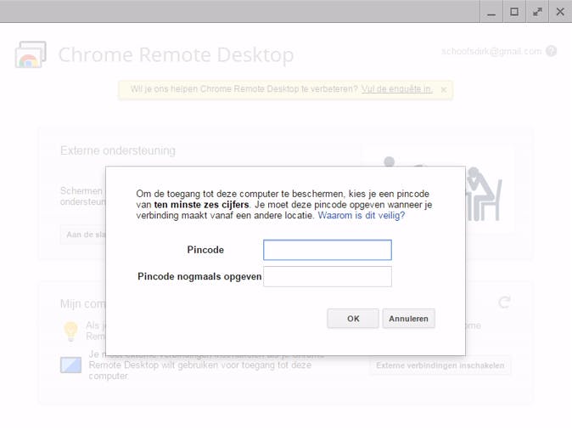Maximize the application window
This screenshot has height=430, width=572.
[x=514, y=12]
